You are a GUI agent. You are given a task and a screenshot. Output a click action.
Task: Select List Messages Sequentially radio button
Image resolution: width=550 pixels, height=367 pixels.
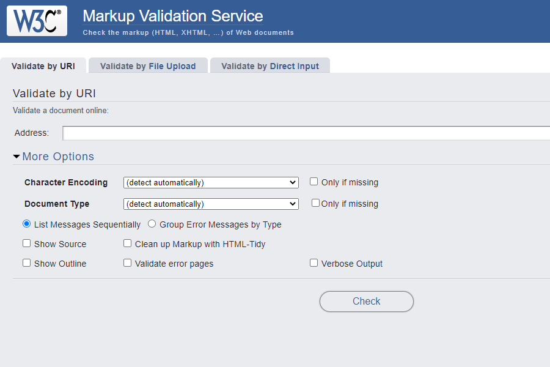click(27, 224)
